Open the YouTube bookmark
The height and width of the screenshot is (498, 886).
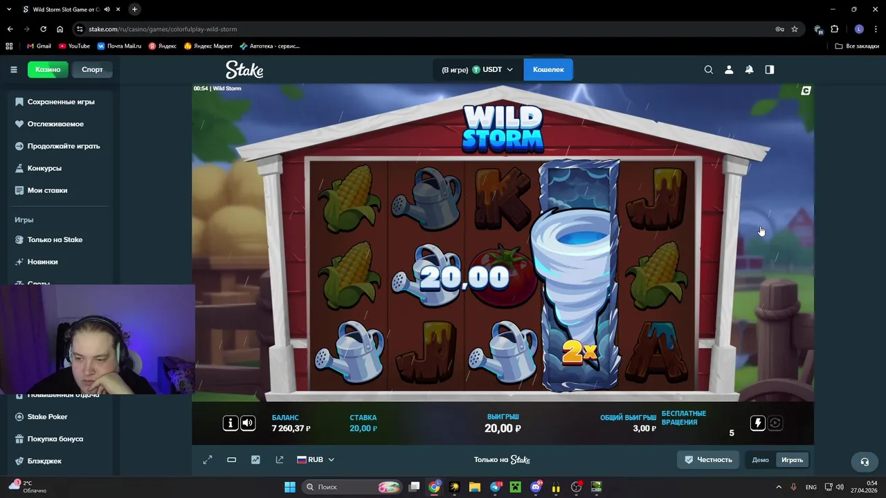(x=74, y=46)
